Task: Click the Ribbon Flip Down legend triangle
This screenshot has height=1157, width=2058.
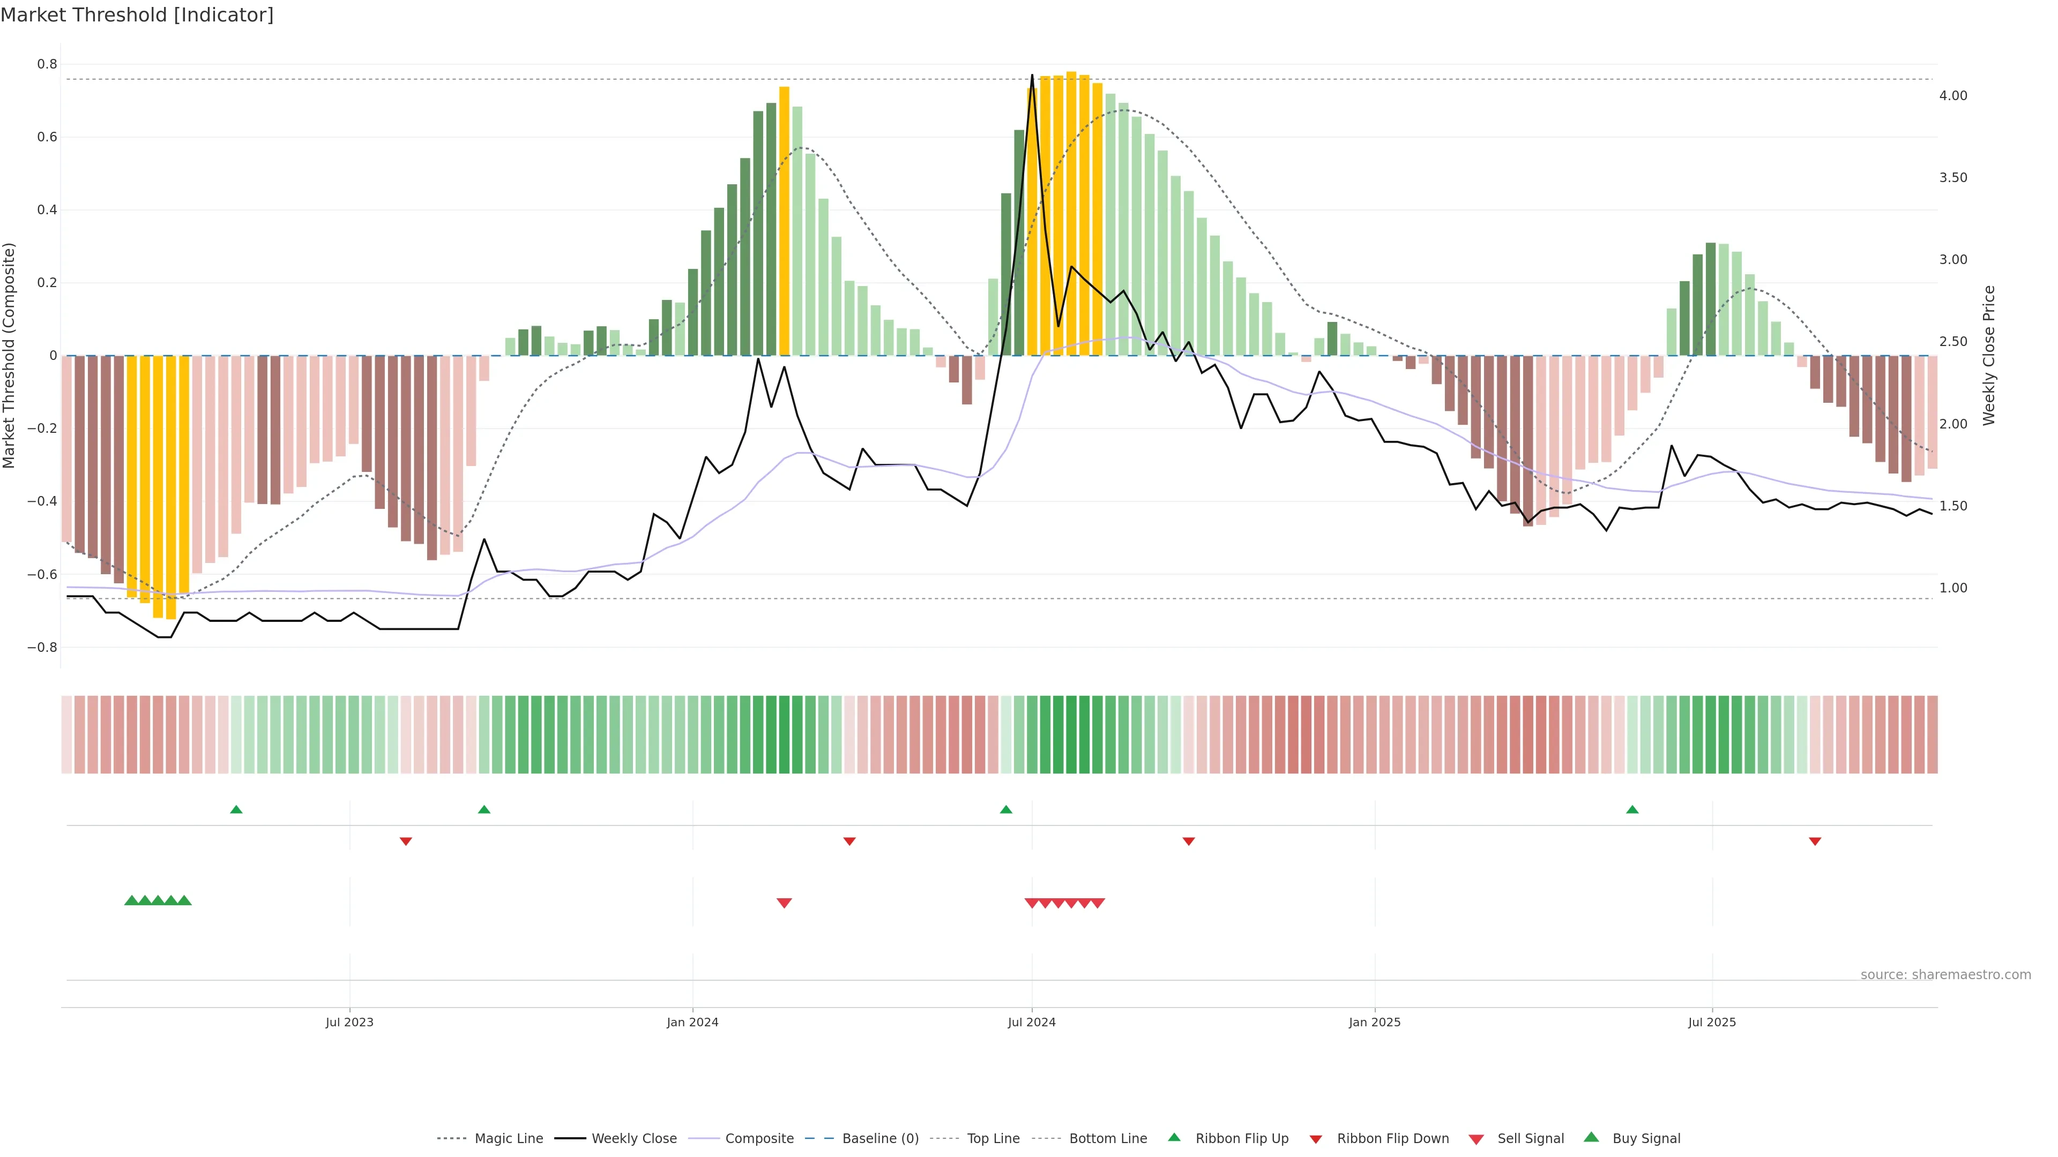Action: (1315, 1139)
